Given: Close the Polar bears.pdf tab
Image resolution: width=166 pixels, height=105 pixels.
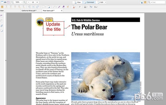Looking at the screenshot, I should [x=62, y=11].
